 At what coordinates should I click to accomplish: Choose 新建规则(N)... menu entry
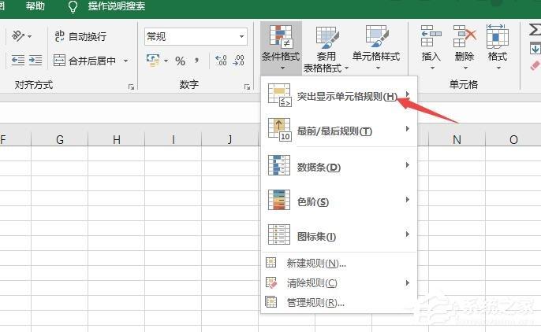click(339, 264)
